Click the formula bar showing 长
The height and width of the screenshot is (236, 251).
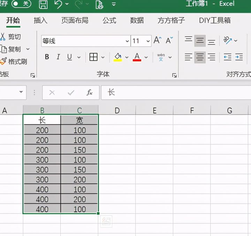point(176,93)
